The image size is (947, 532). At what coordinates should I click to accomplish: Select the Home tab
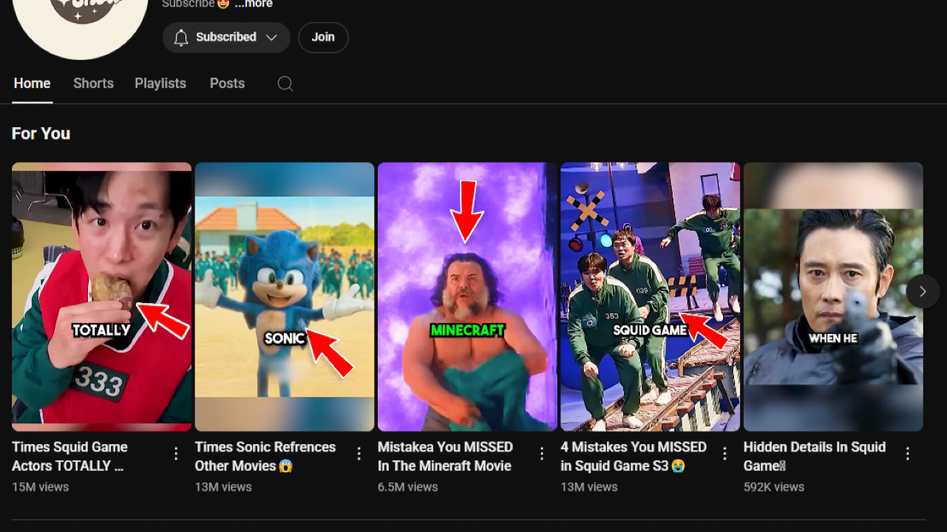[32, 83]
